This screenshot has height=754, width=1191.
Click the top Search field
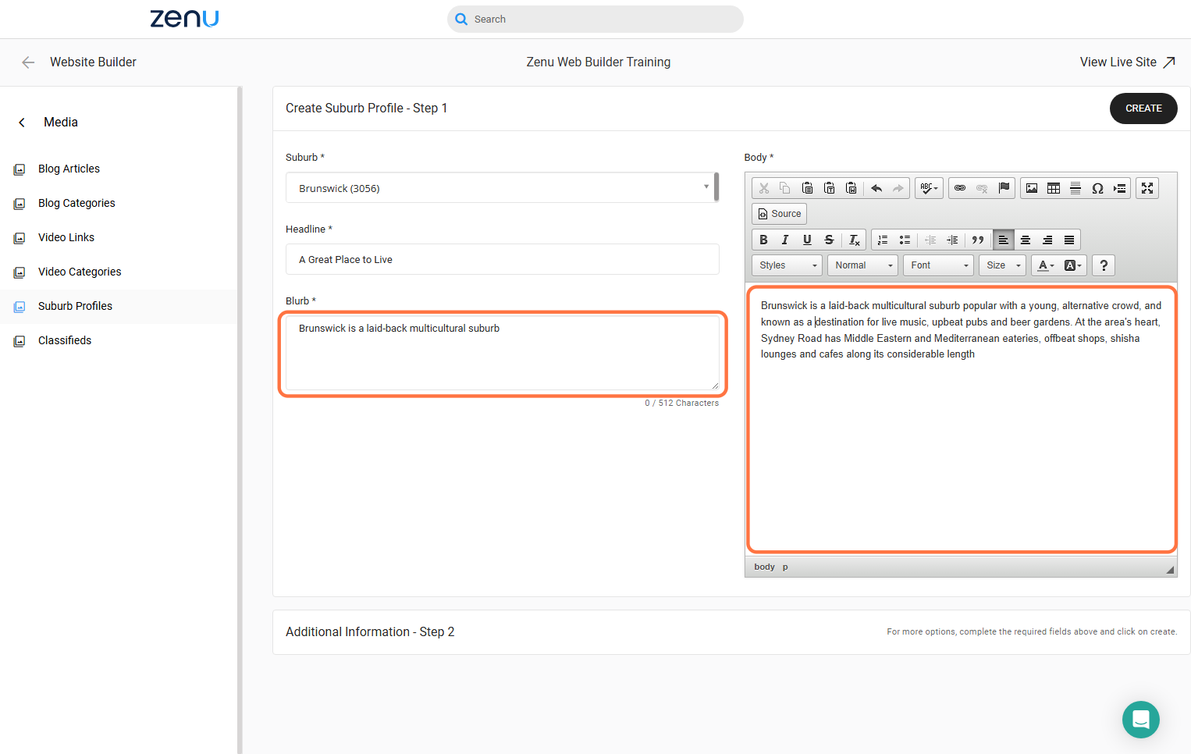tap(595, 20)
